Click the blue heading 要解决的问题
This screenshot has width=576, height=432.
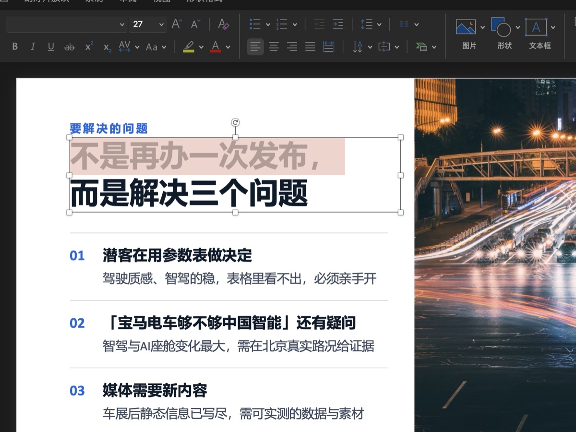(x=109, y=128)
